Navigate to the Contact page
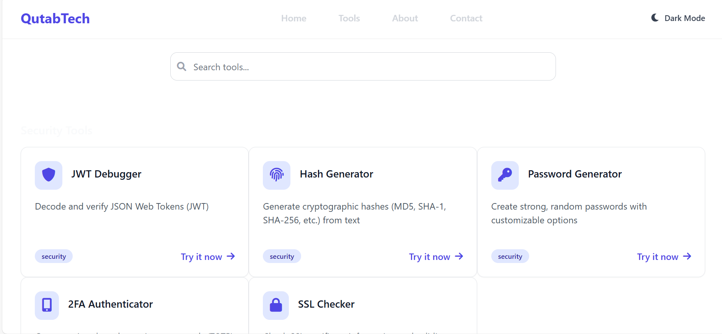The width and height of the screenshot is (722, 334). (x=466, y=18)
